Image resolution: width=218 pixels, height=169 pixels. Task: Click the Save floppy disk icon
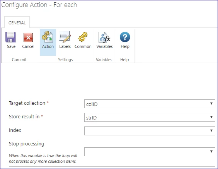(x=10, y=37)
